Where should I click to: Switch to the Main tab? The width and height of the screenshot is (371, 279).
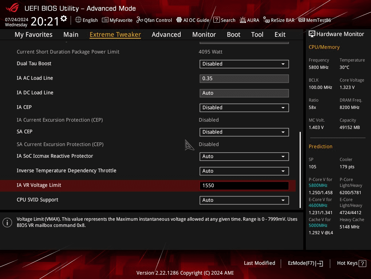pos(71,35)
